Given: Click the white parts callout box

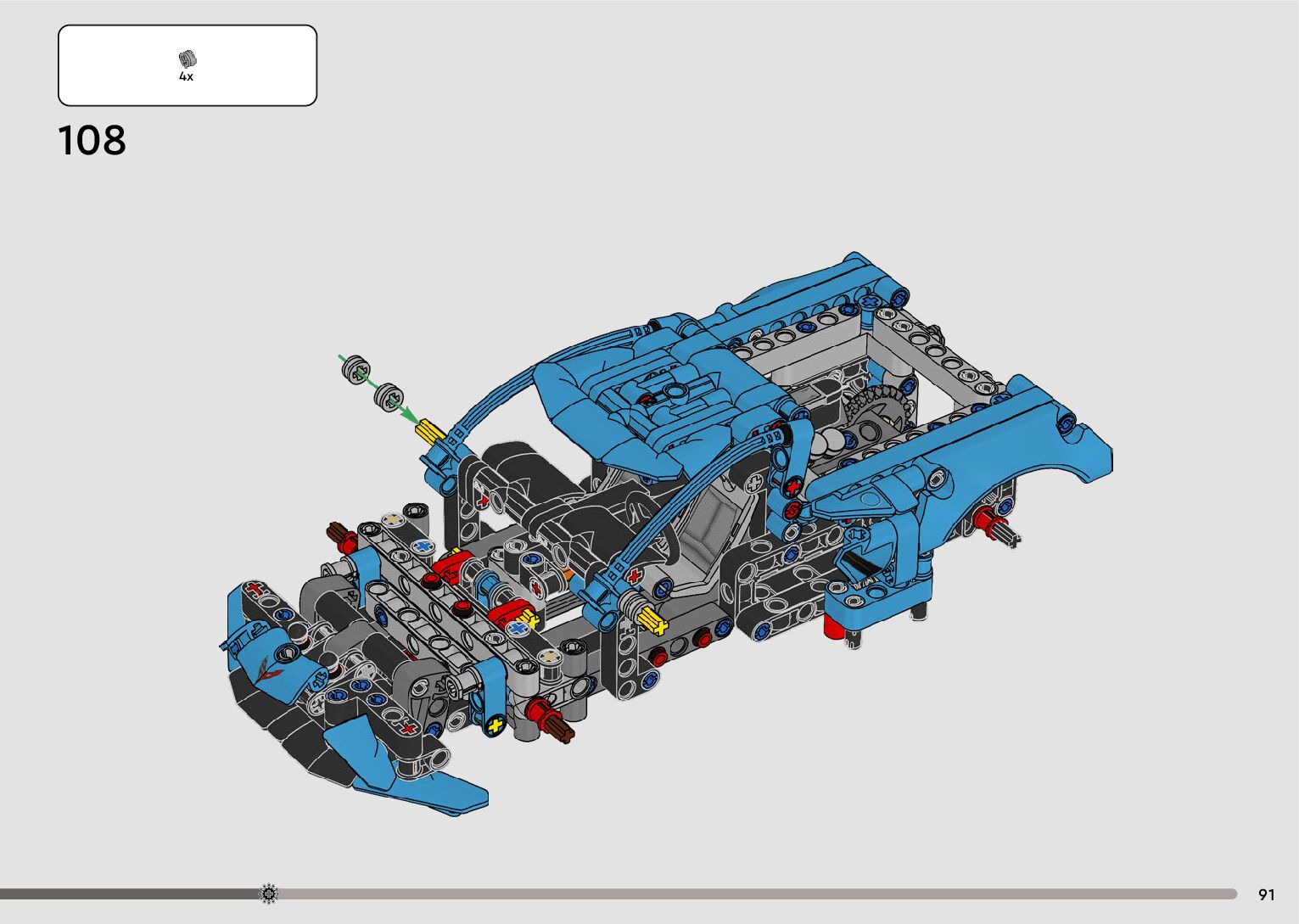Looking at the screenshot, I should (188, 65).
